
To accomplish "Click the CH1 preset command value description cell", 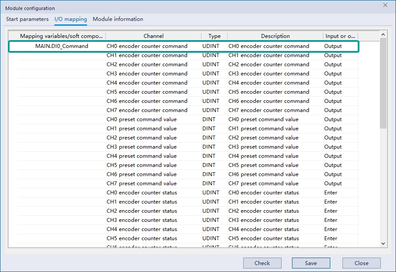I will click(275, 129).
